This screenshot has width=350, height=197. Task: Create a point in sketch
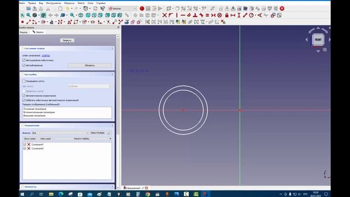(22, 22)
